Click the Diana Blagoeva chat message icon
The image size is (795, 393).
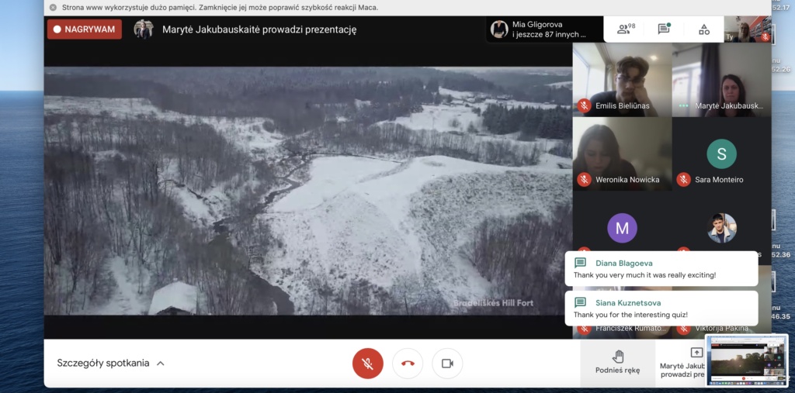(x=580, y=263)
